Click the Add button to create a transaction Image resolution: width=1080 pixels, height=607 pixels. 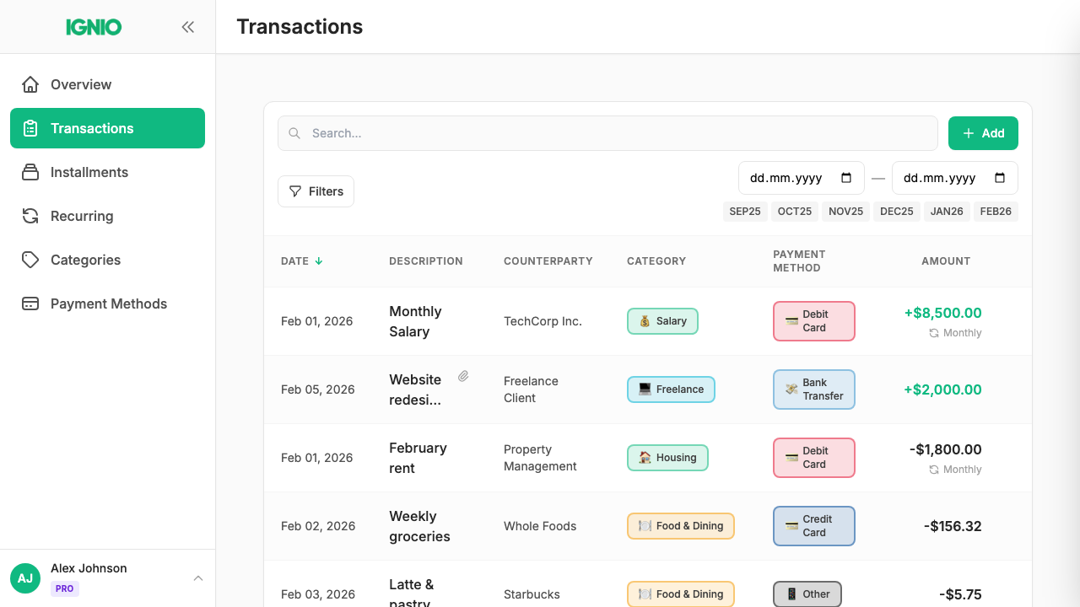click(x=983, y=132)
